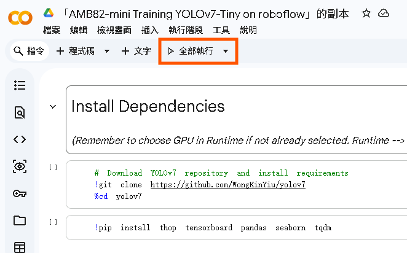Click the notebook title to rename it
407x253 pixels.
pos(206,14)
